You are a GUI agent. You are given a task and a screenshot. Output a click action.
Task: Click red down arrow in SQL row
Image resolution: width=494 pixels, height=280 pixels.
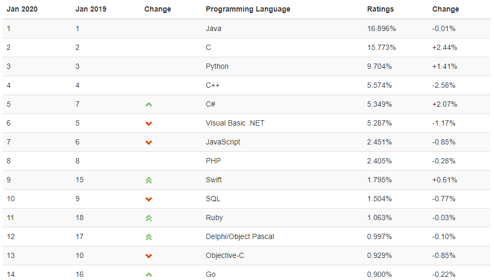tap(149, 199)
